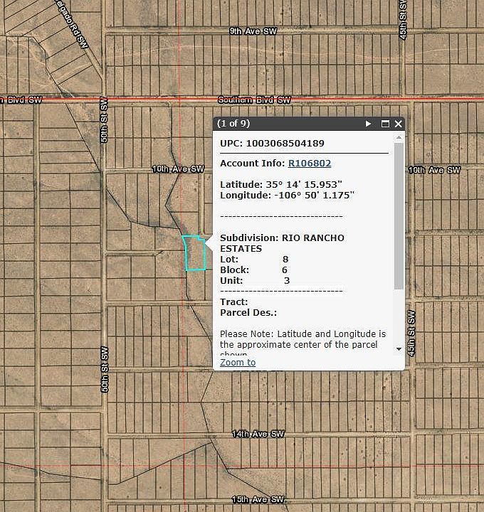
Task: Click the Zoom to link
Action: coord(238,363)
